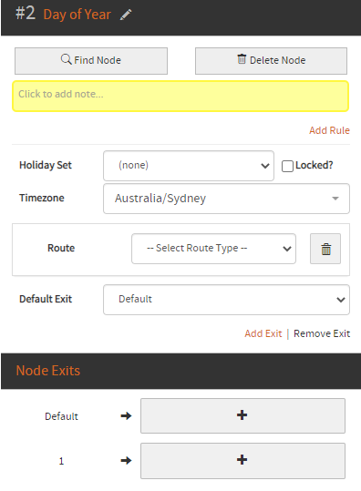The image size is (361, 491).
Task: Expand the Timezone Australia/Sydney selector
Action: (226, 199)
